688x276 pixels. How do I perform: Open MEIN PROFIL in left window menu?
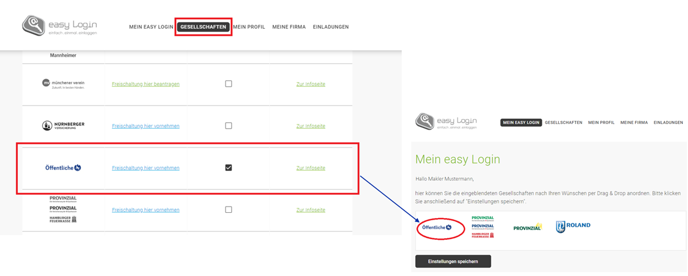coord(249,27)
